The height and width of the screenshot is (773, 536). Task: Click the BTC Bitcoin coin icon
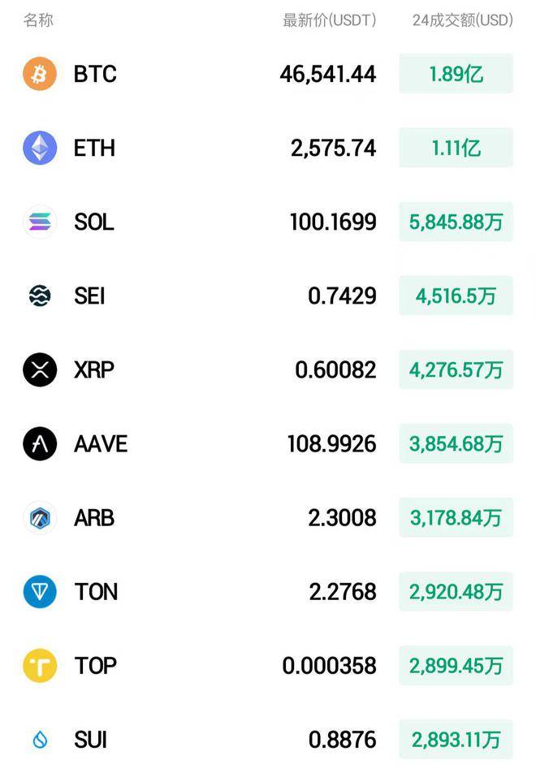click(x=39, y=74)
